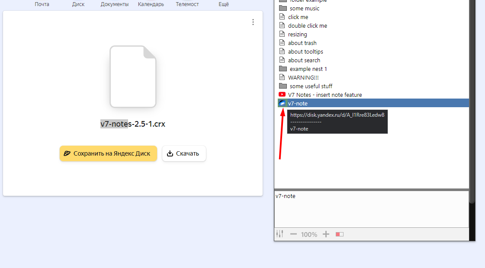Screen dimensions: 485x268
Task: Open the Ещё menu in top navigation
Action: click(223, 4)
